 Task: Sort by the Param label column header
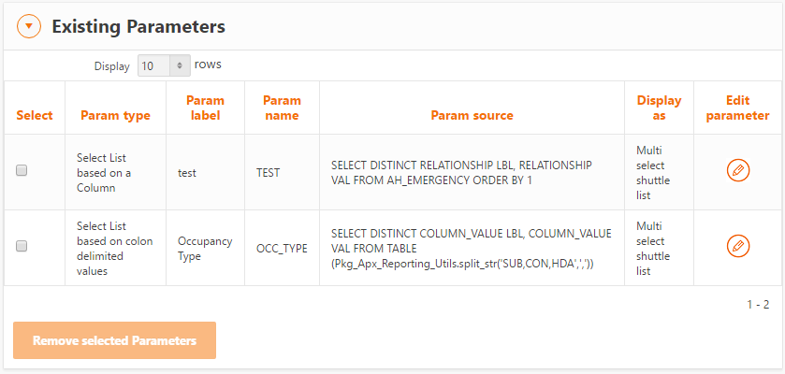click(205, 108)
